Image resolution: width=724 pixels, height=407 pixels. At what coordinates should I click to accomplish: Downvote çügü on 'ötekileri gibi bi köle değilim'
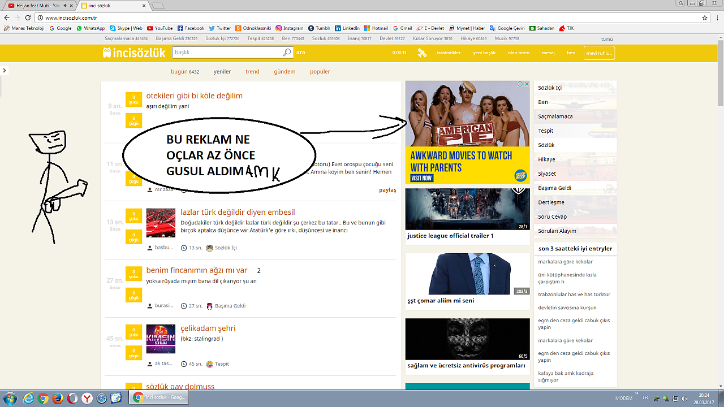pyautogui.click(x=133, y=120)
